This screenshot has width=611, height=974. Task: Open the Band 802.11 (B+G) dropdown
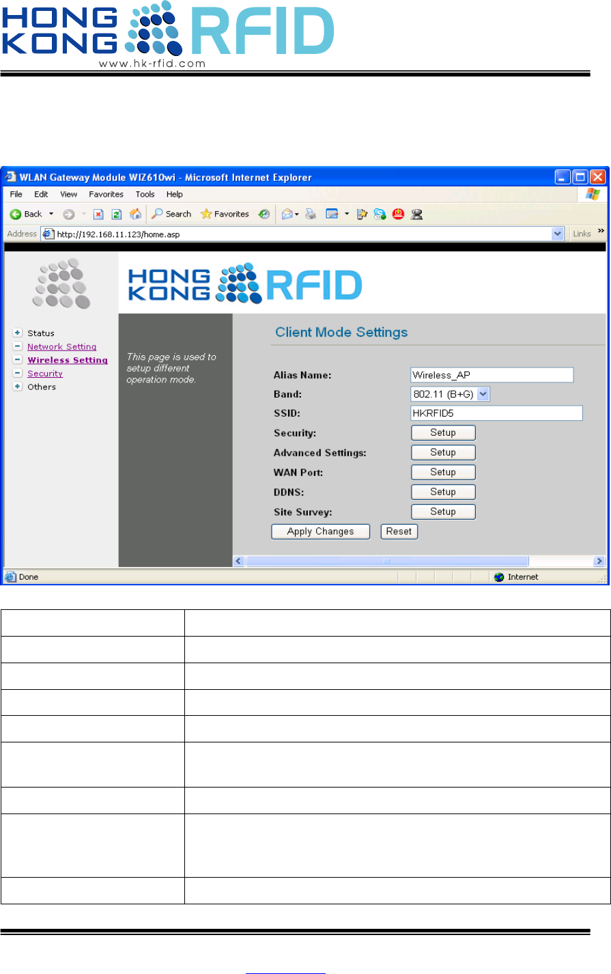click(x=451, y=394)
